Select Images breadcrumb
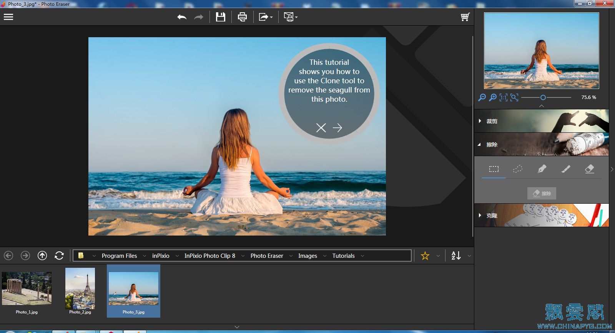This screenshot has height=333, width=615. click(x=307, y=256)
